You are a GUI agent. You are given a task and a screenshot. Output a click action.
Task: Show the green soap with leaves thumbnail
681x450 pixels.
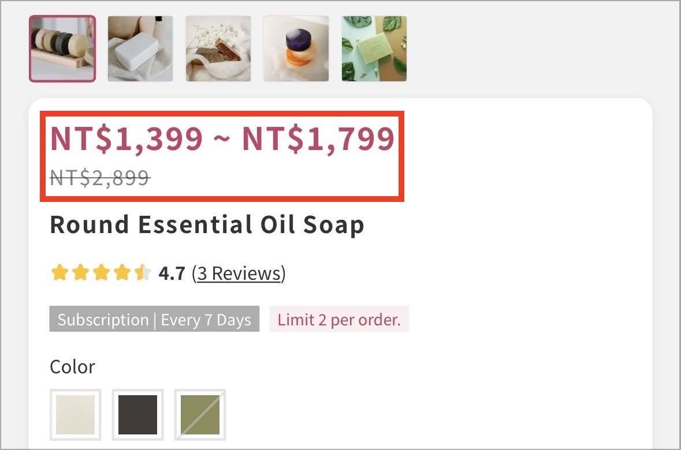[x=374, y=48]
